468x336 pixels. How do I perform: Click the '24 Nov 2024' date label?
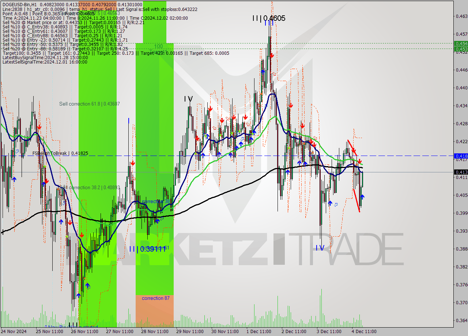(14, 332)
